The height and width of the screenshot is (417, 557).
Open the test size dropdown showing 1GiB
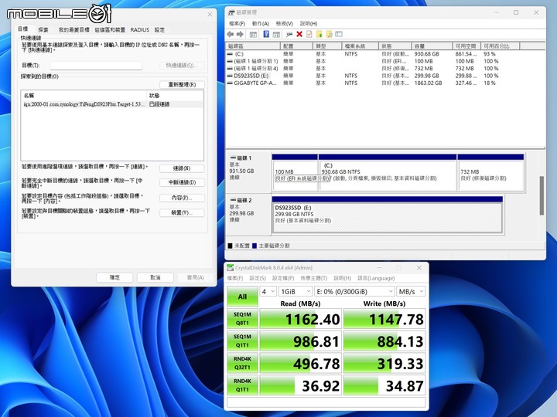coord(296,291)
